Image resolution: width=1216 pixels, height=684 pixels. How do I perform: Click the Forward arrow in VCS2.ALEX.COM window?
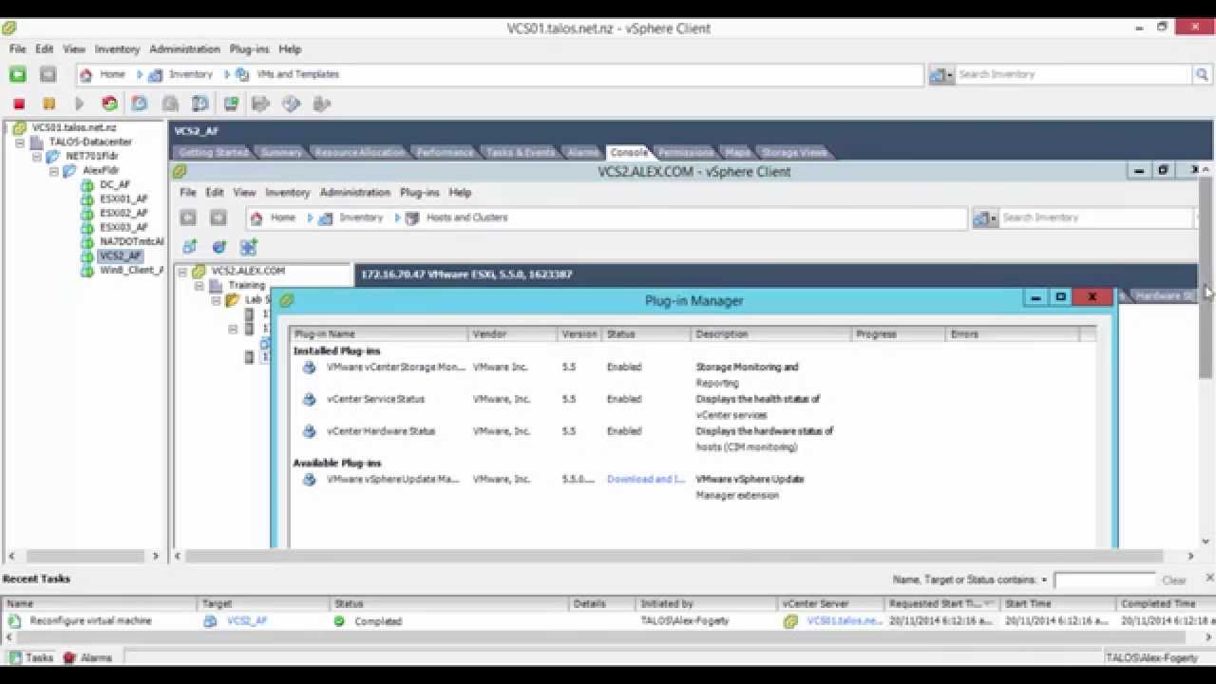point(218,218)
